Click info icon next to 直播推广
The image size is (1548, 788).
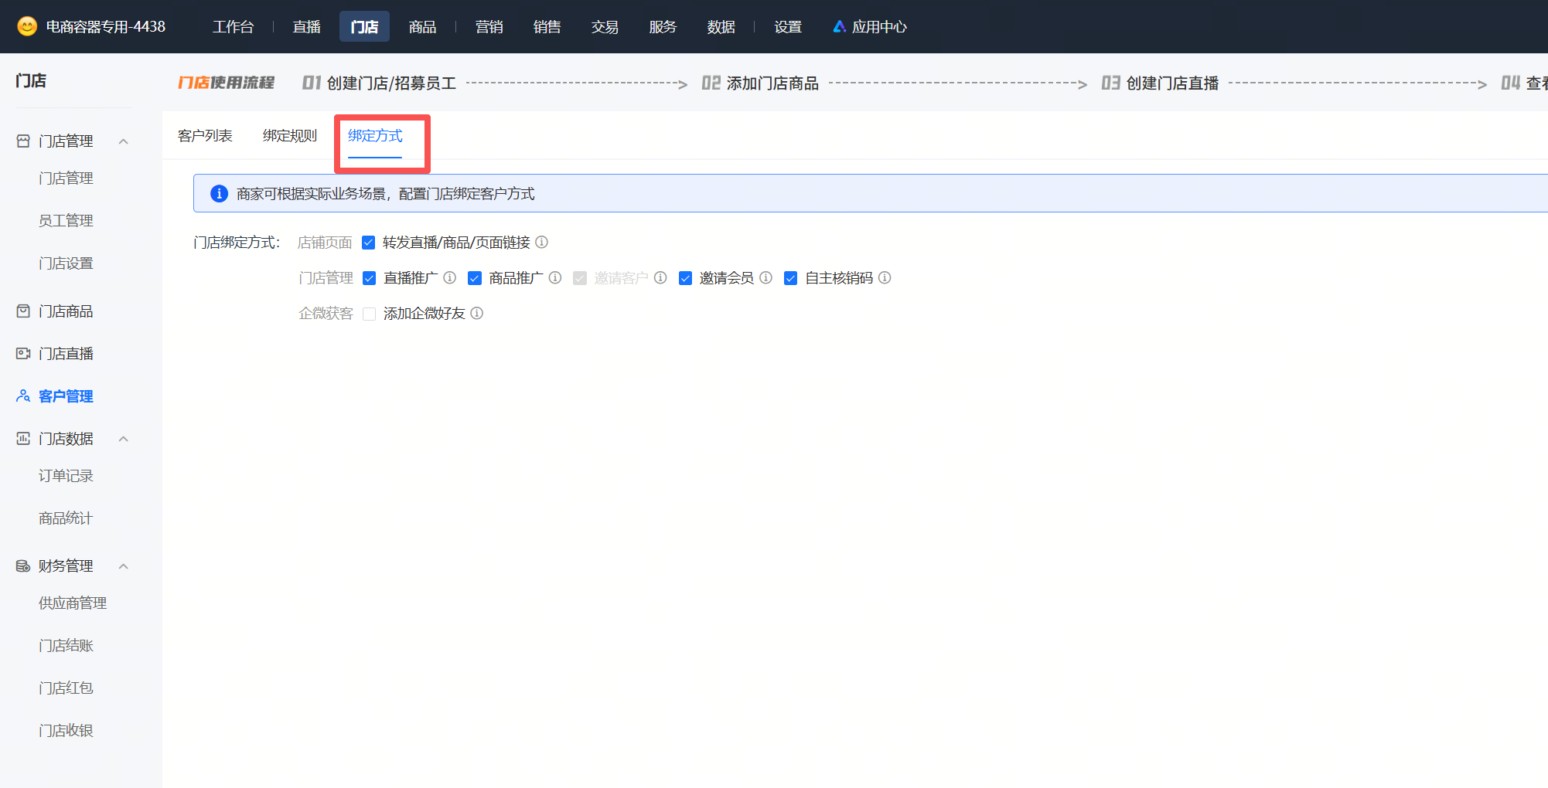pyautogui.click(x=450, y=277)
